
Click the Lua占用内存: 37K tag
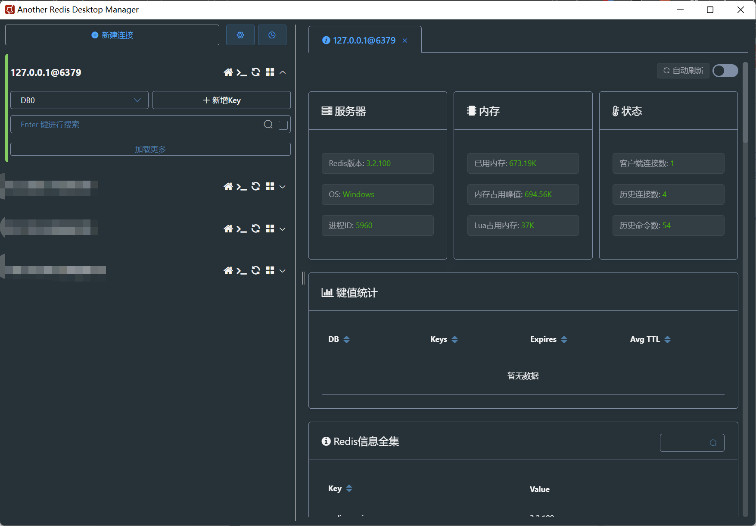(523, 225)
